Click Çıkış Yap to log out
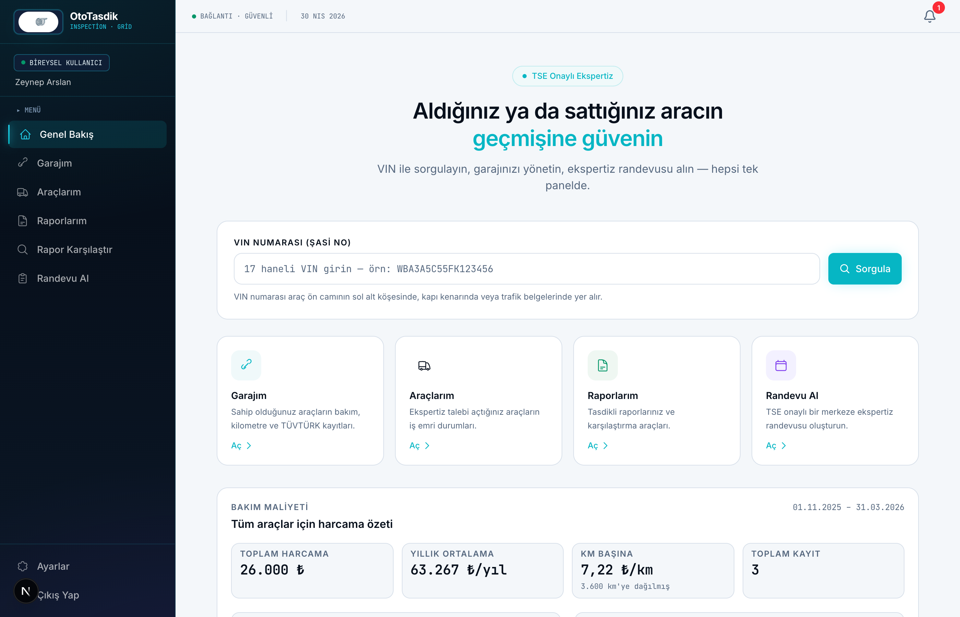 coord(59,595)
